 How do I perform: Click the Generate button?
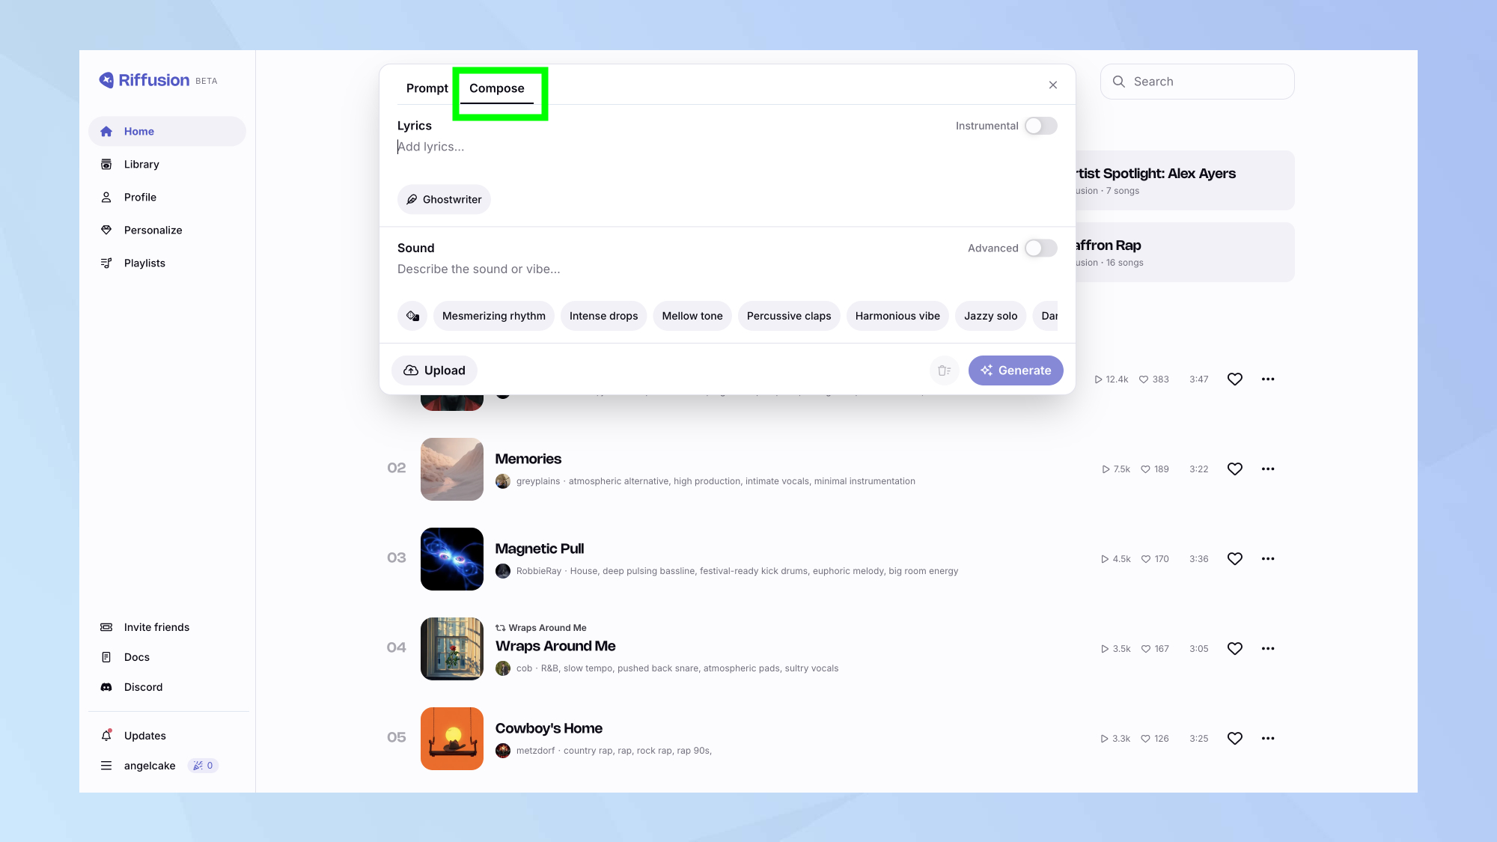(x=1015, y=370)
